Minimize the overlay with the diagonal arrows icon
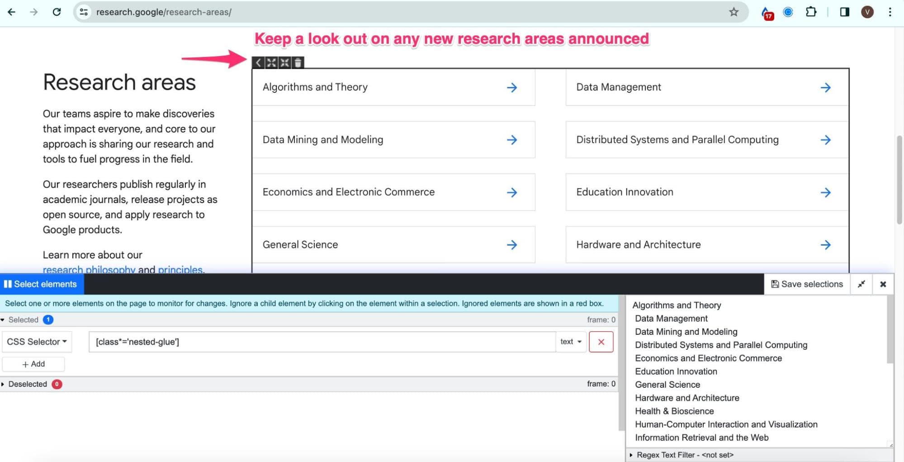 (861, 284)
